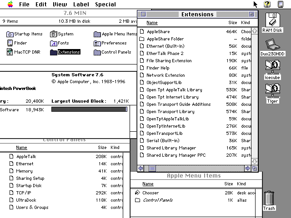Viewport: 291px width, 218px height.
Task: Open the Apple menu logo
Action: 10,4
